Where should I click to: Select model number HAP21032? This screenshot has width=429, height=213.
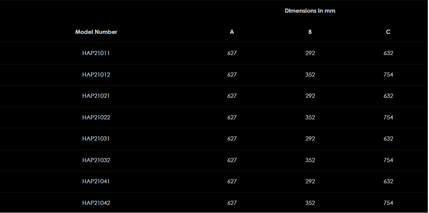point(96,160)
